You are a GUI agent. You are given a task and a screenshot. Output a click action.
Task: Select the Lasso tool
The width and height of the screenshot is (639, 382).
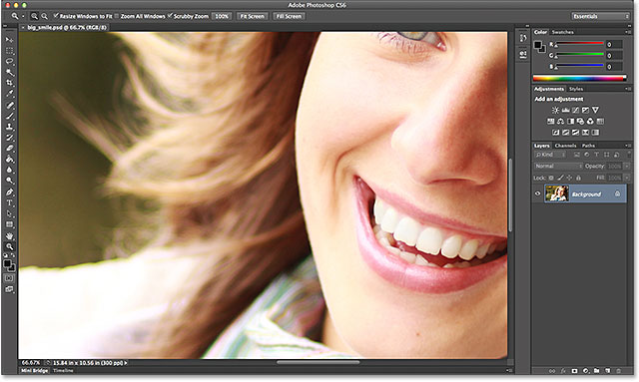click(9, 62)
